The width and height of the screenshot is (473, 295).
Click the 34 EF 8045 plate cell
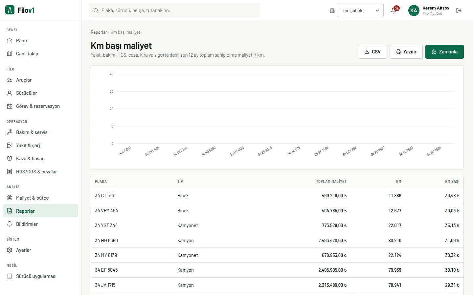point(106,270)
